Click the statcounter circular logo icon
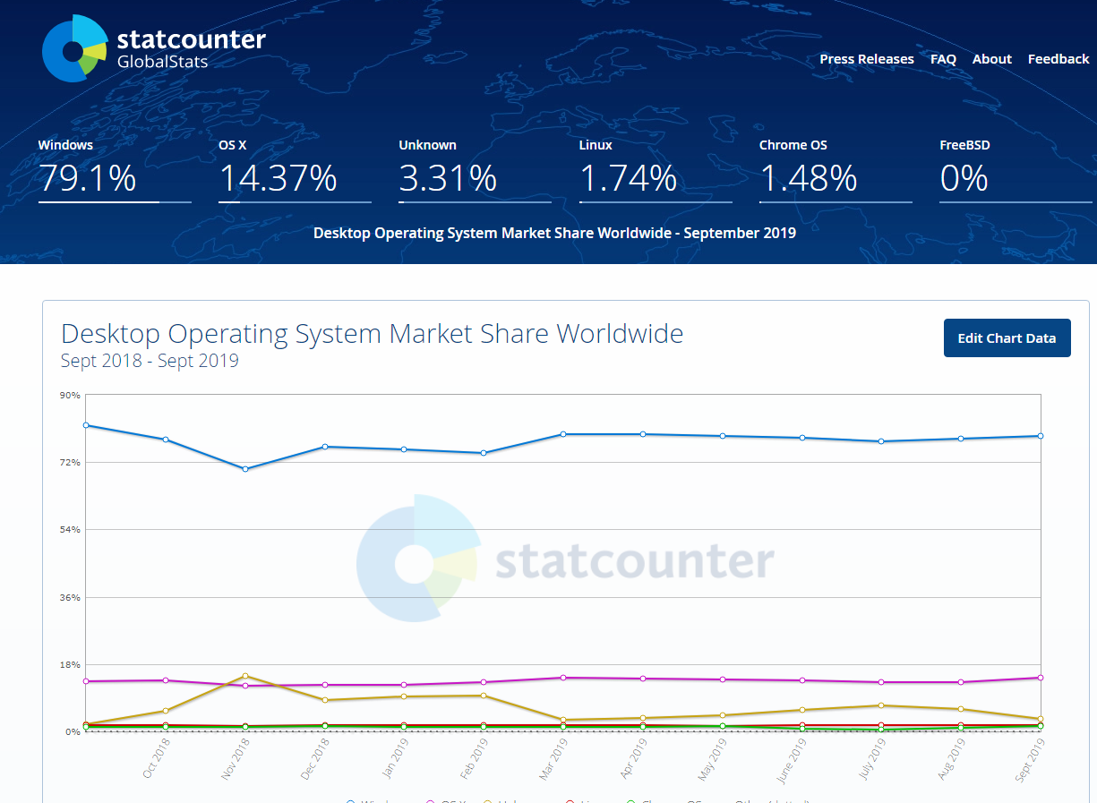The height and width of the screenshot is (803, 1097). (74, 48)
